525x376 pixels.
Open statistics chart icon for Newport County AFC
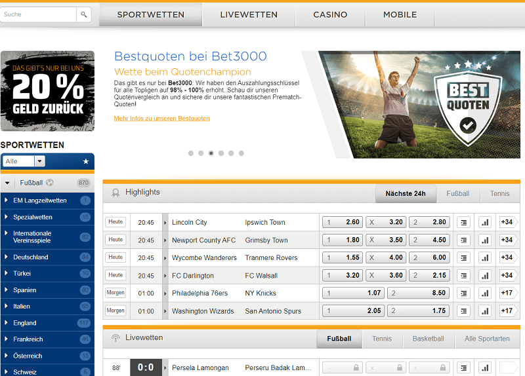click(x=485, y=240)
